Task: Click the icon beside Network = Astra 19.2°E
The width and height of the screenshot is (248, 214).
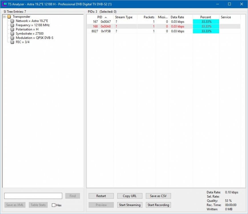Action: [12, 21]
